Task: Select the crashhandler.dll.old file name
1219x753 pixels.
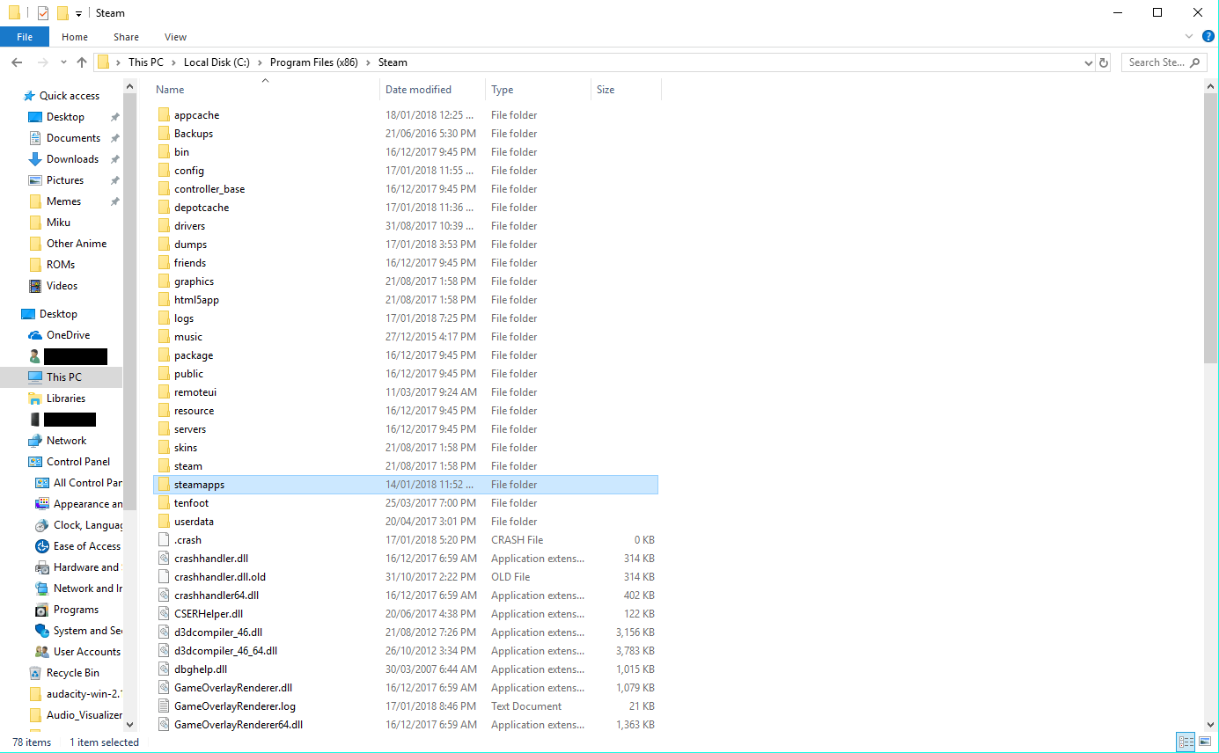Action: [220, 577]
